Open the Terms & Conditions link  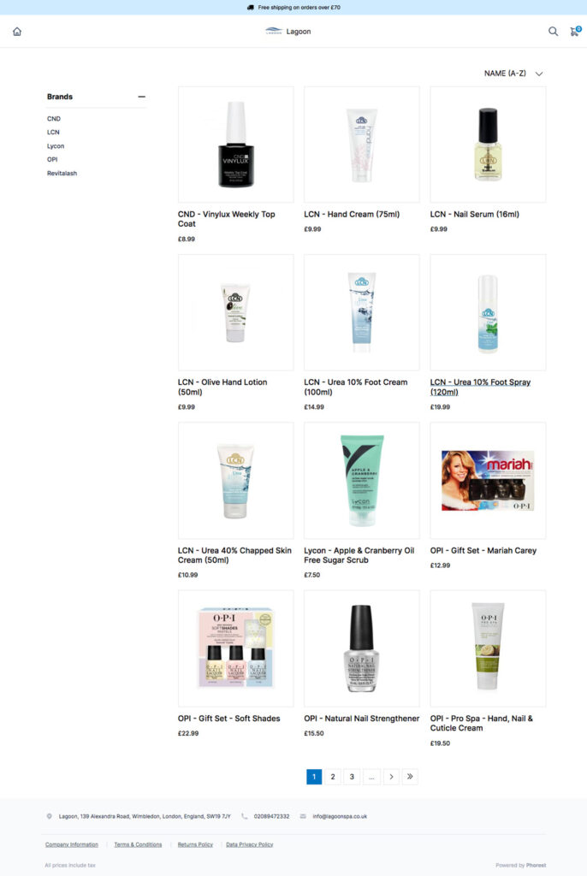pyautogui.click(x=138, y=844)
